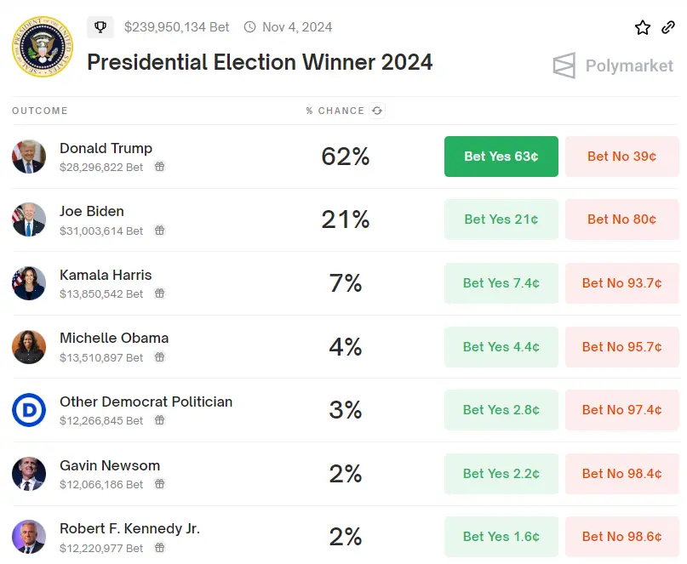Bet Yes 63¢ on Donald Trump
Viewport: 687px width, 564px height.
501,157
